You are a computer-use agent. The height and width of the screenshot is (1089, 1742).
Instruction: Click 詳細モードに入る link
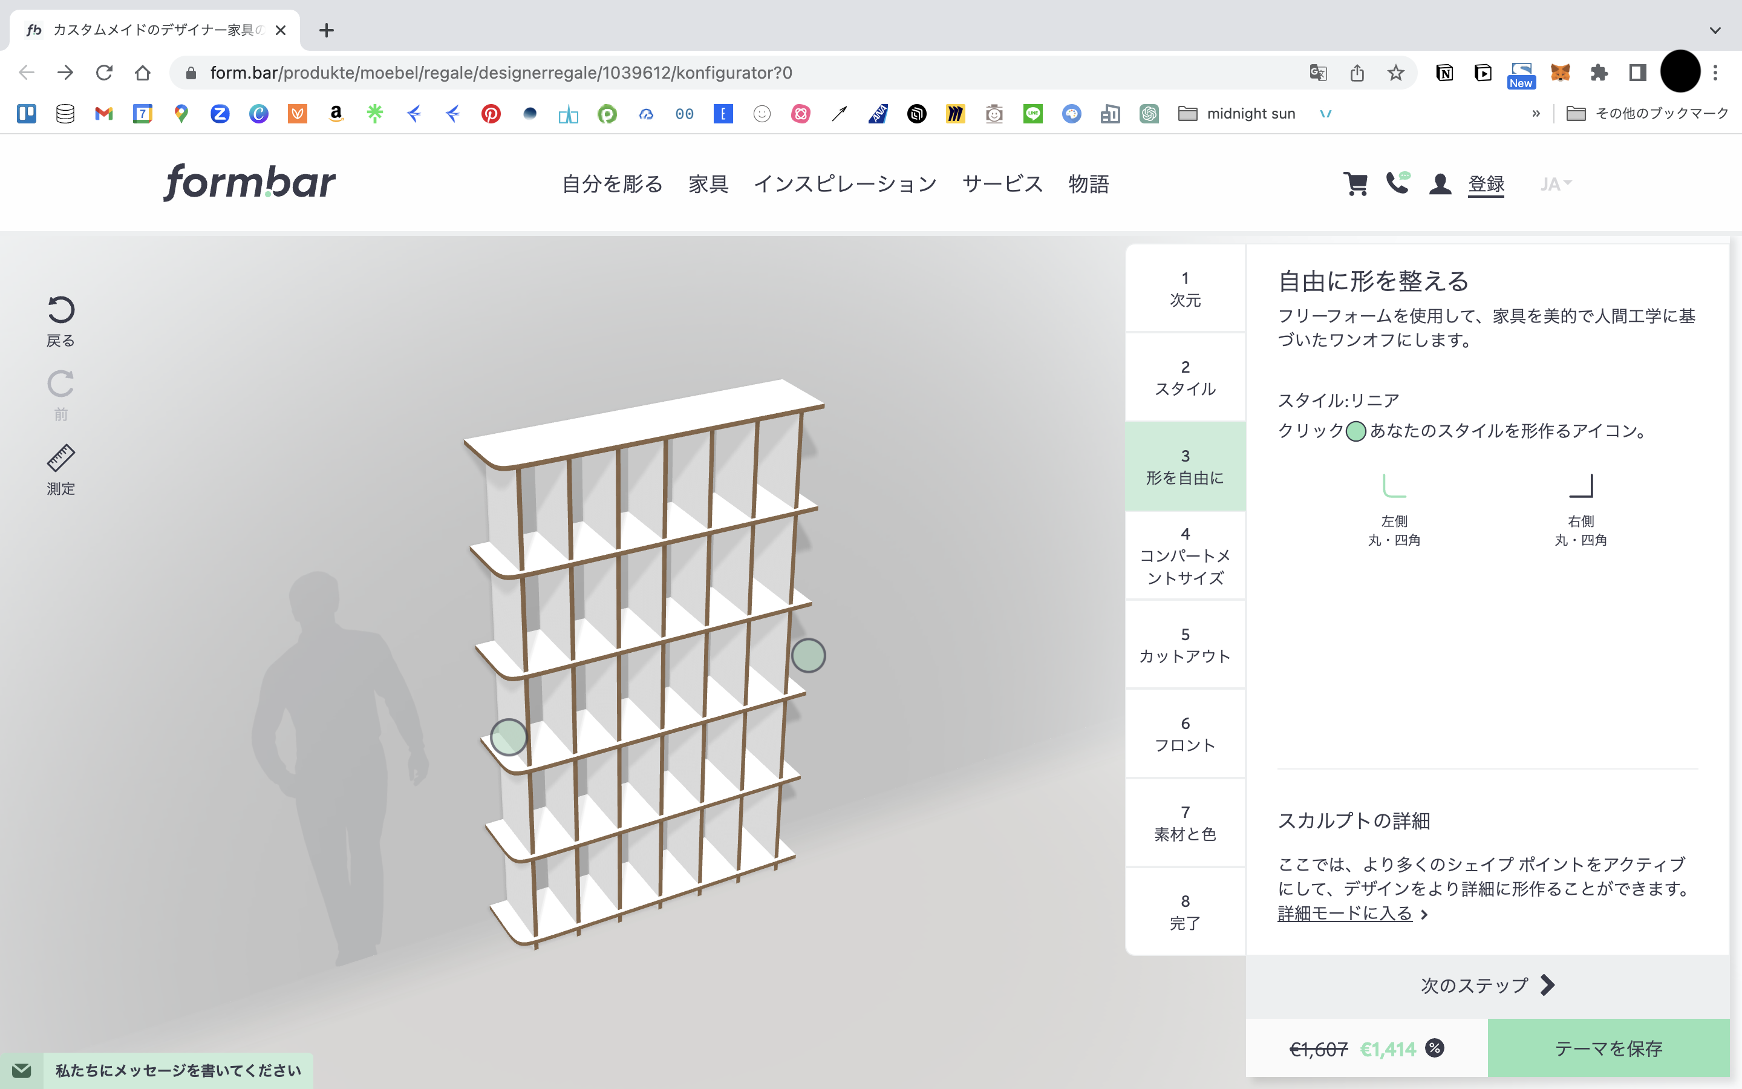[1345, 914]
